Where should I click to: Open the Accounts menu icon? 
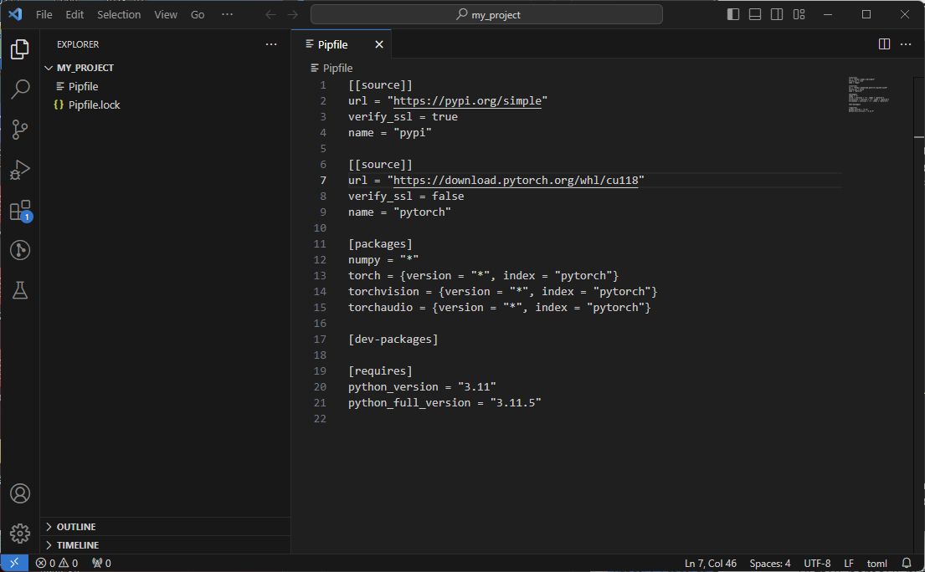point(20,493)
